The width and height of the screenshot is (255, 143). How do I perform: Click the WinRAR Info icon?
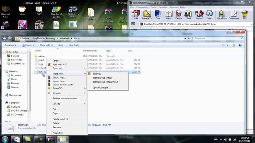(209, 15)
